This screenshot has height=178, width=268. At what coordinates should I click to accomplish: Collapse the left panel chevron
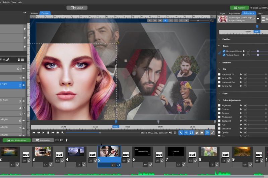(x=25, y=13)
